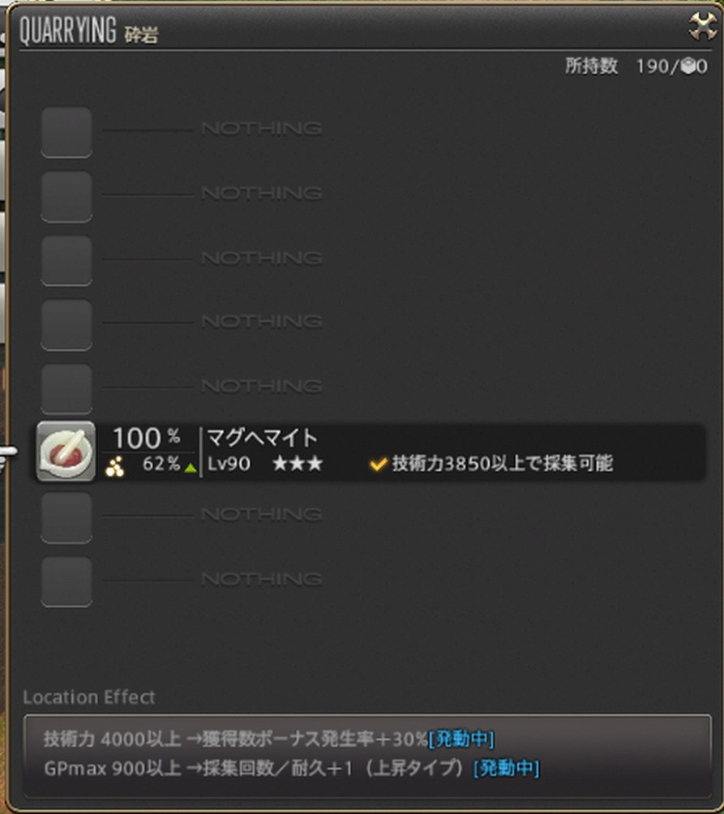
Task: Click the 技術力3850以上で採集可能 requirement text
Action: click(x=503, y=463)
